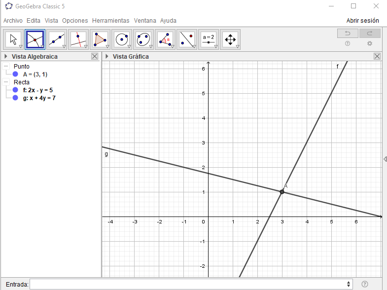Open Angle tool dropdown triangle

pyautogui.click(x=173, y=46)
